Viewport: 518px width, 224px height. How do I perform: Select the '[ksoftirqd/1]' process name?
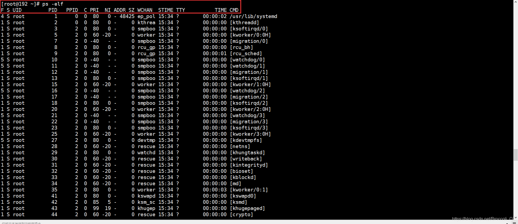249,78
